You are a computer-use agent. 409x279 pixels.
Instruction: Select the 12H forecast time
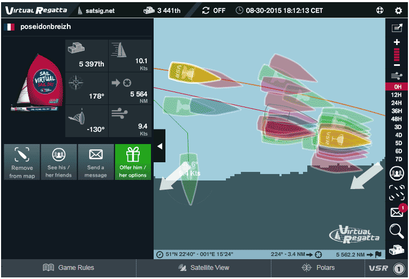[397, 95]
